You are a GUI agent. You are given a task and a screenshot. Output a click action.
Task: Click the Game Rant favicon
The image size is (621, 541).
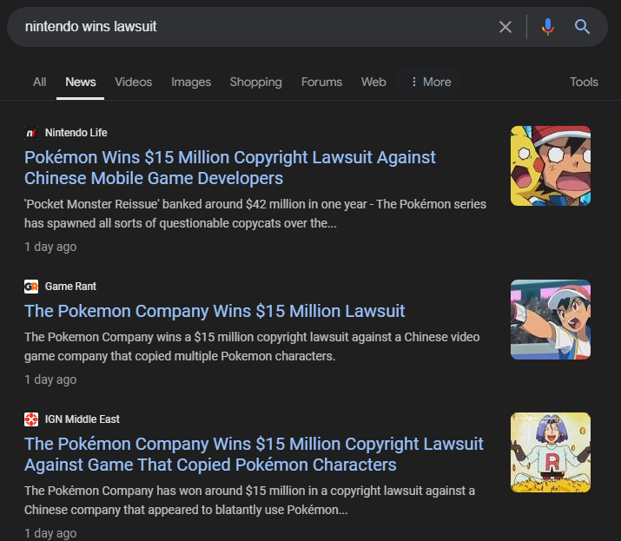[x=31, y=287]
